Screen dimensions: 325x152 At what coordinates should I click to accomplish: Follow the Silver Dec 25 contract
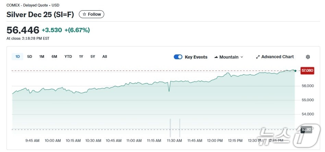pos(92,14)
